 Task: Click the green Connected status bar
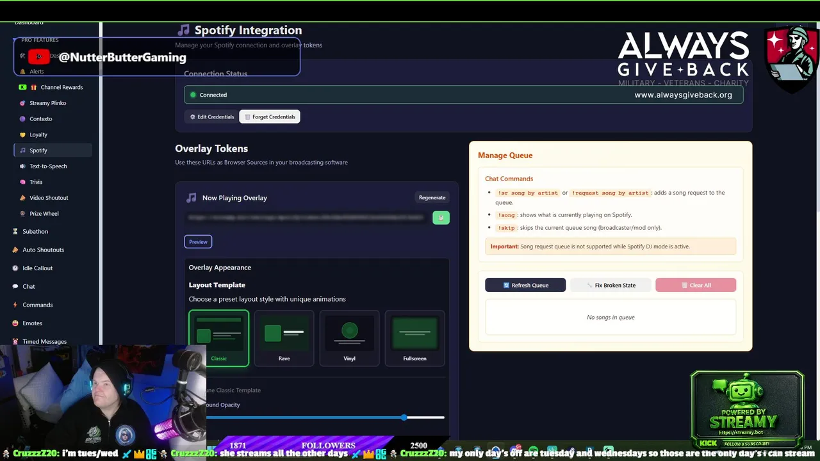(x=463, y=95)
